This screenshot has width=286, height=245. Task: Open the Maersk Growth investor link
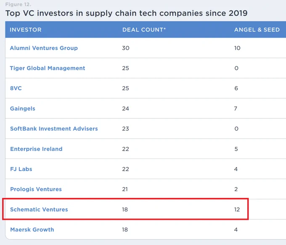click(x=32, y=230)
